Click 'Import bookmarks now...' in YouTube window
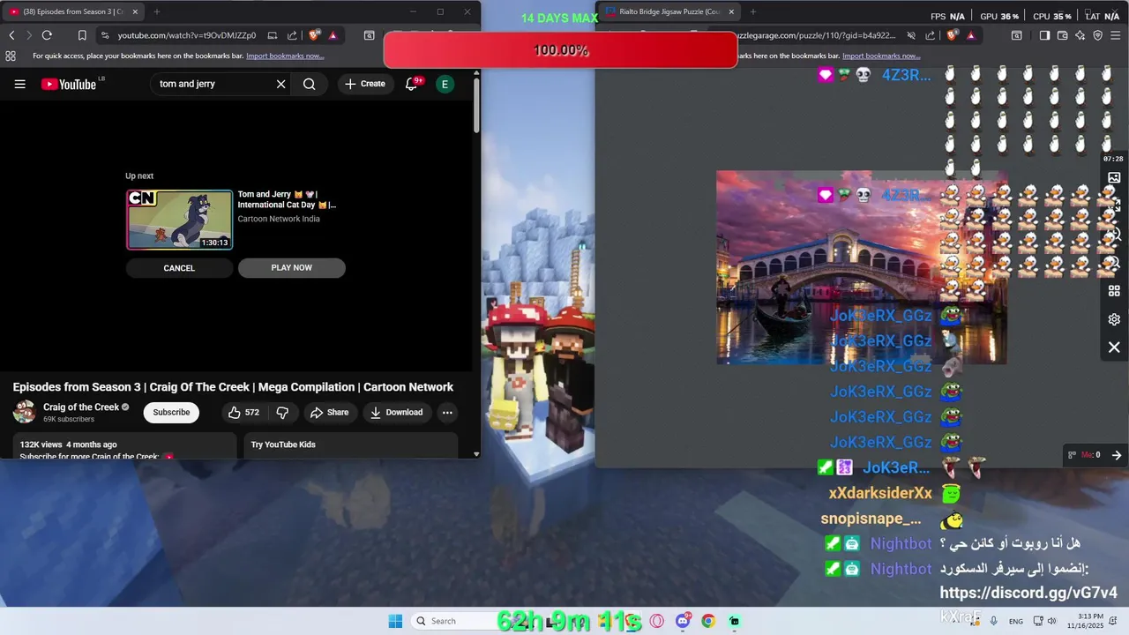The image size is (1129, 635). click(285, 56)
